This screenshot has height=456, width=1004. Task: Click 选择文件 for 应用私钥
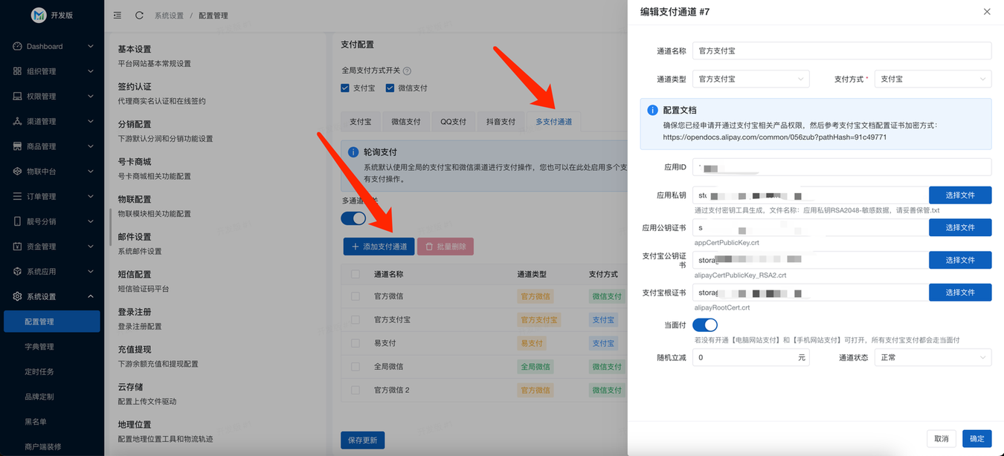pos(959,195)
